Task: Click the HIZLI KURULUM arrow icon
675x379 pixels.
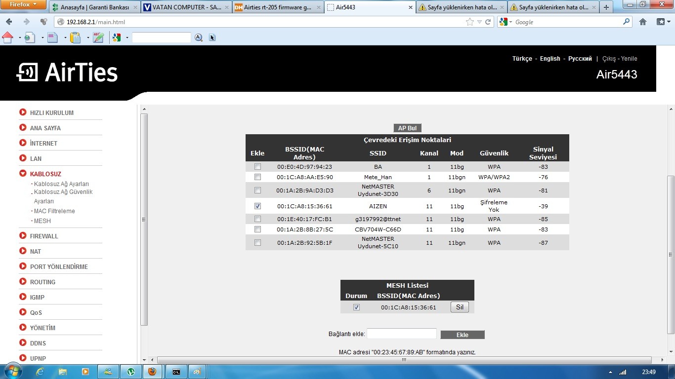Action: (x=23, y=113)
